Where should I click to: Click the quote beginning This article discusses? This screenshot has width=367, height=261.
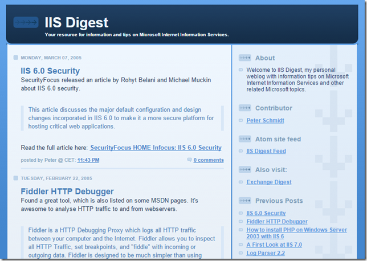point(121,118)
